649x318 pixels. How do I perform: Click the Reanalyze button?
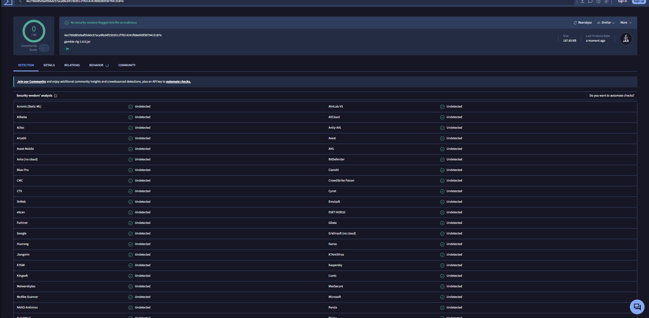(x=582, y=23)
